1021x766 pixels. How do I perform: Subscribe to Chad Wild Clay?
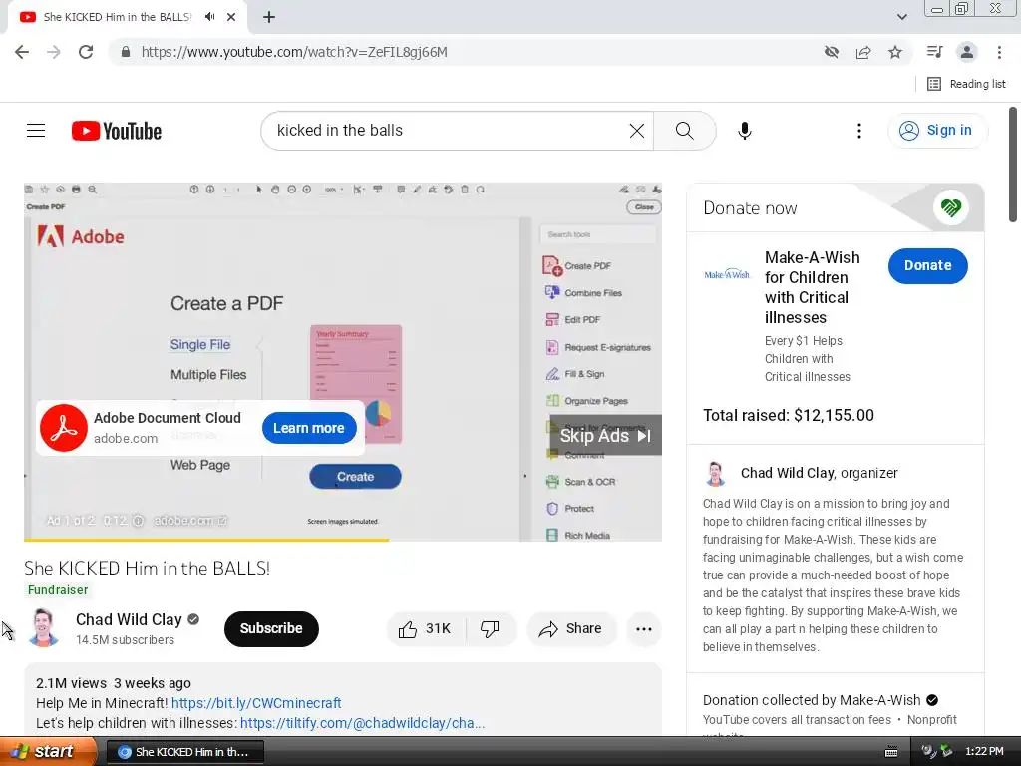point(271,628)
